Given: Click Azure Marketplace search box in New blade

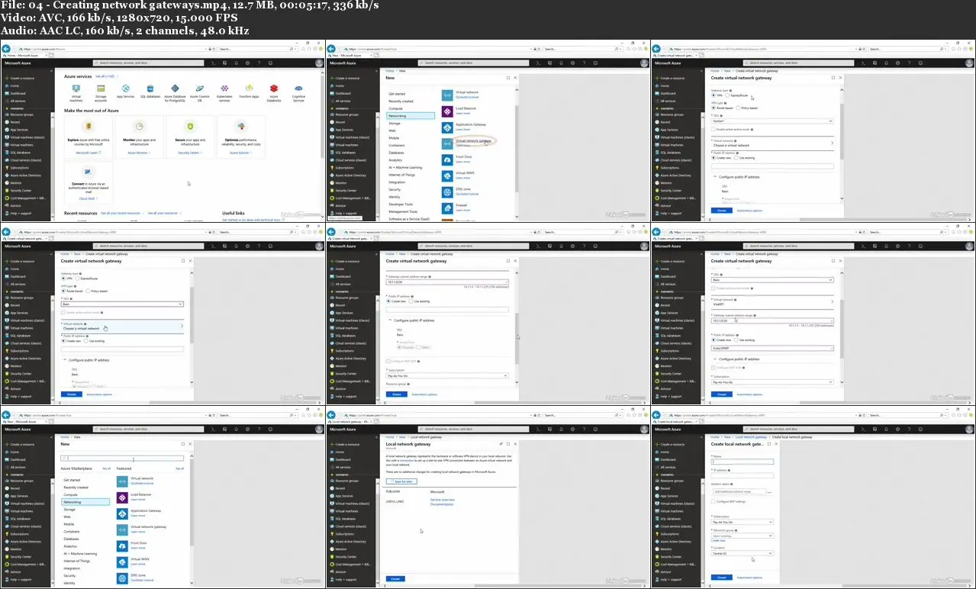Looking at the screenshot, I should coord(124,459).
